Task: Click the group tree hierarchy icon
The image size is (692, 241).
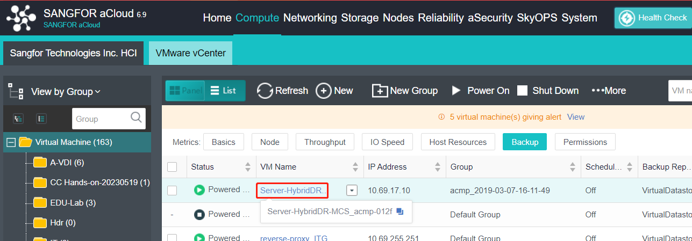Action: point(16,92)
